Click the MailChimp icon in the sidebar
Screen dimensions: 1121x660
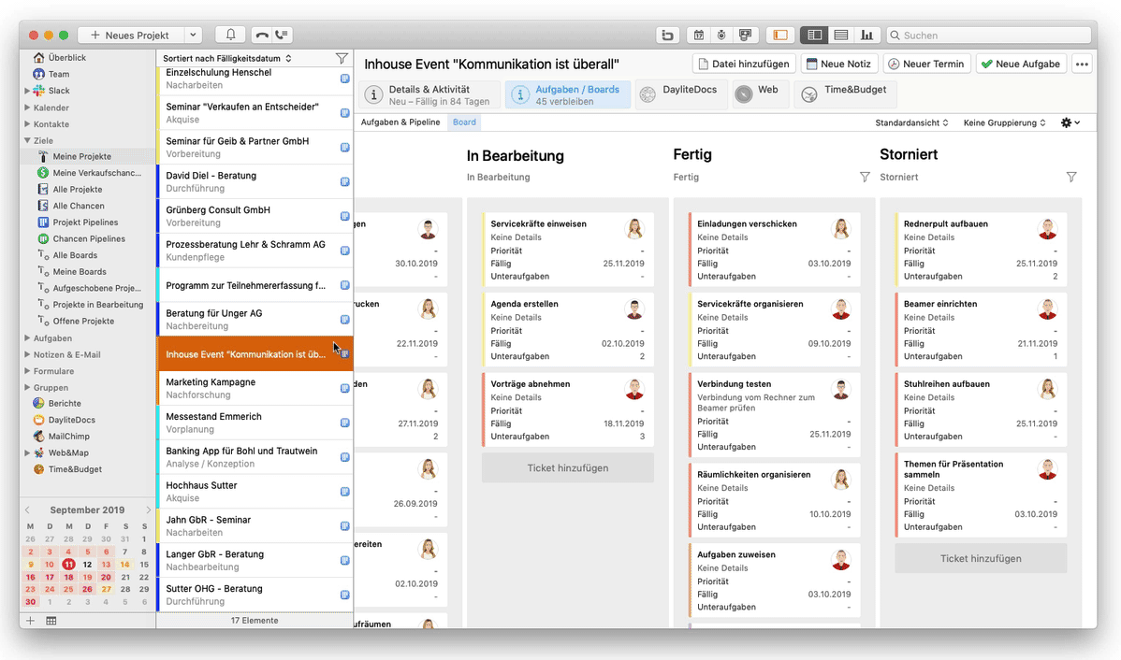pos(39,437)
